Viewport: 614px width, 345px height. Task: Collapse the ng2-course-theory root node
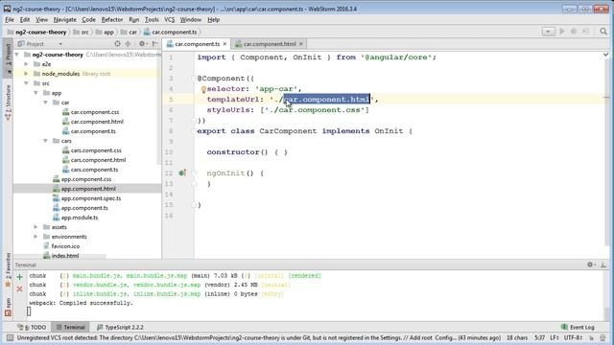(x=17, y=55)
